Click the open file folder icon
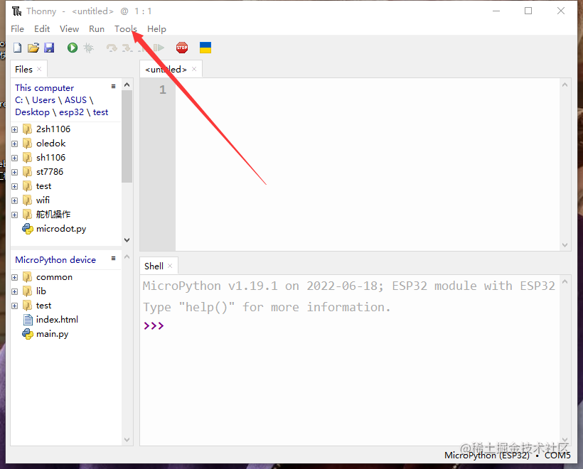This screenshot has width=583, height=469. click(x=33, y=48)
